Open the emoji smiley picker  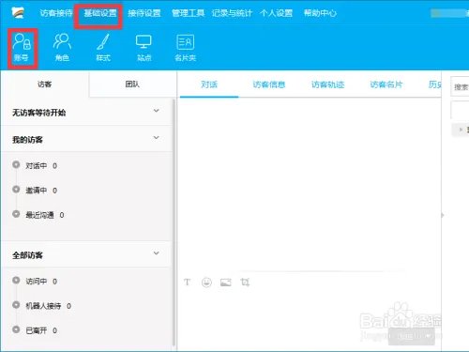pyautogui.click(x=206, y=283)
